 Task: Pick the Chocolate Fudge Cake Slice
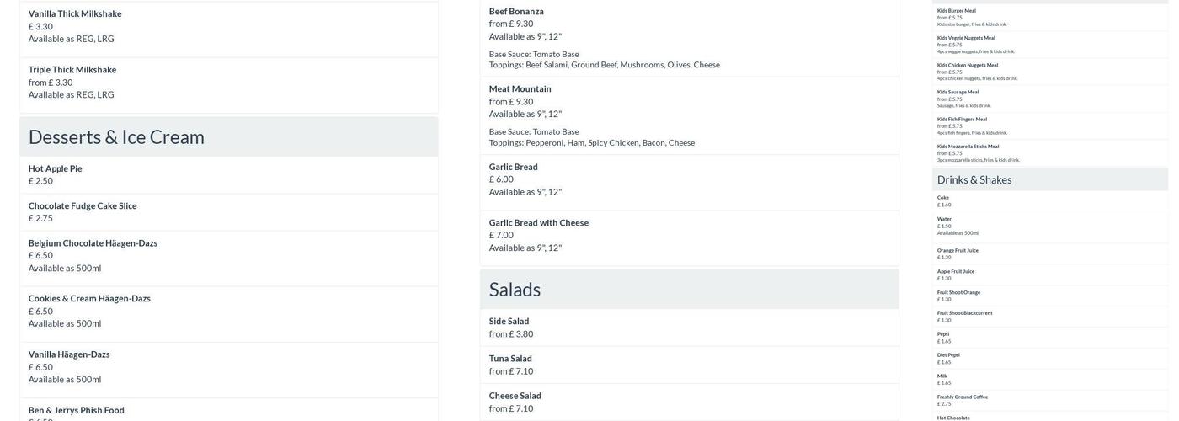tap(83, 206)
